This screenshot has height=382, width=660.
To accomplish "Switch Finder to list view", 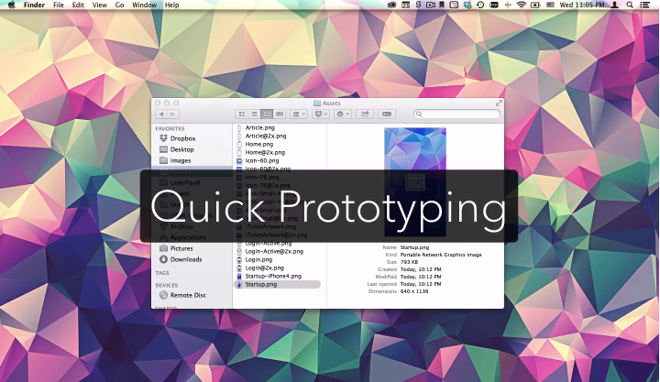I will coord(254,114).
